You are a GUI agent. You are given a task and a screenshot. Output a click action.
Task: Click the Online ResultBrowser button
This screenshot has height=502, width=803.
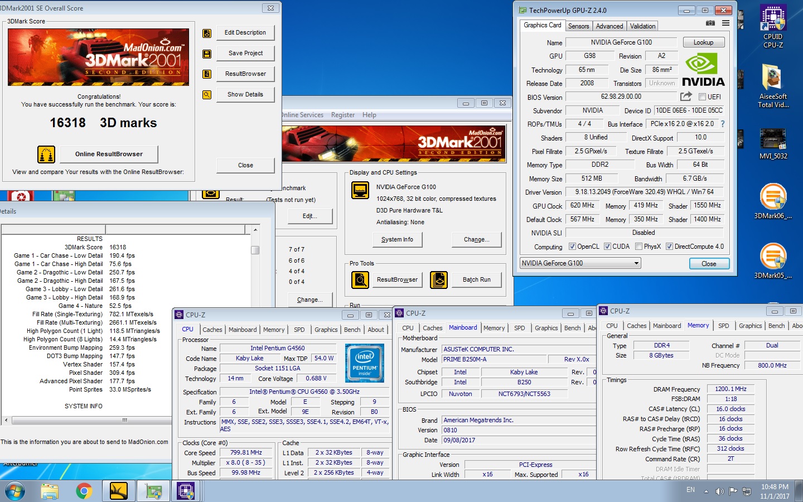point(109,154)
